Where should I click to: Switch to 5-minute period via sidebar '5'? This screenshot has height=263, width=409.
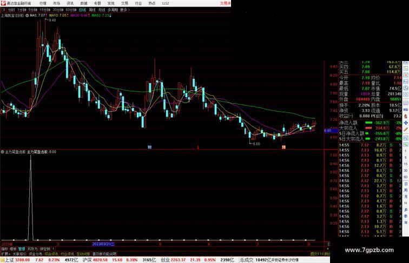click(406, 158)
